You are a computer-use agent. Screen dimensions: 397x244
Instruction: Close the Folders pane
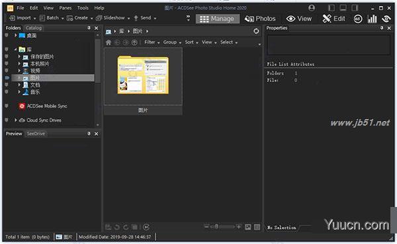[96, 28]
